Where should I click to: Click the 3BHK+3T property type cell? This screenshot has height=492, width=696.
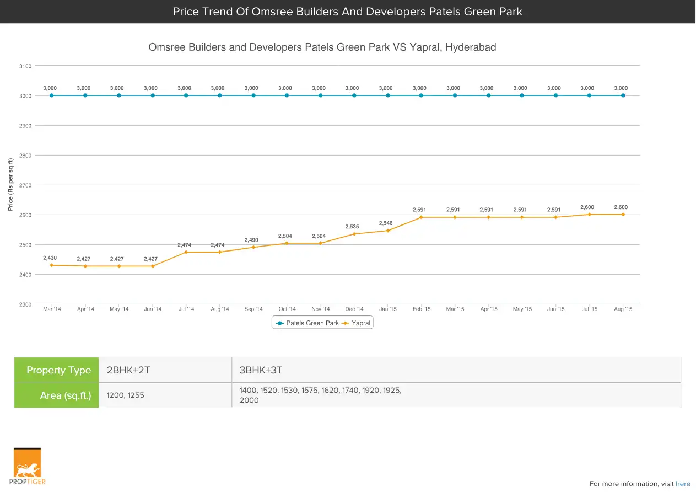point(456,370)
